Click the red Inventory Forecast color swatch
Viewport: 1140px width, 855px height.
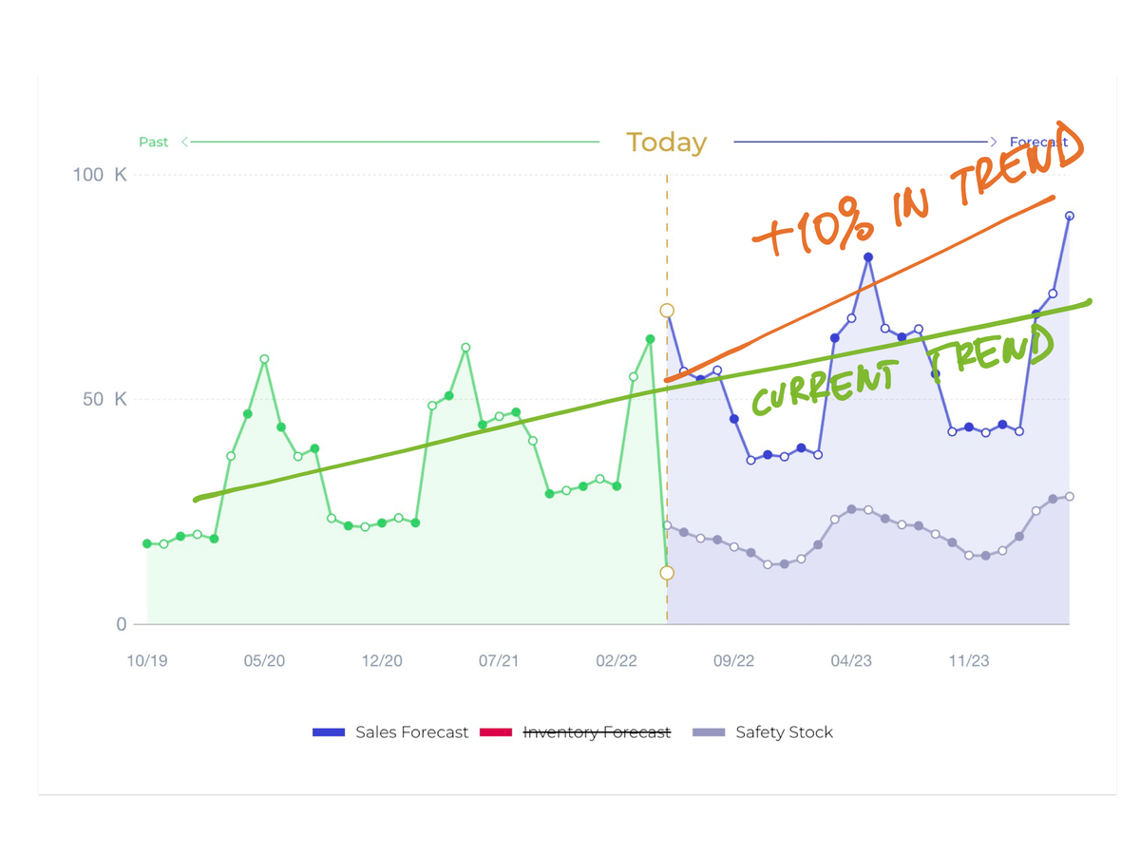496,732
